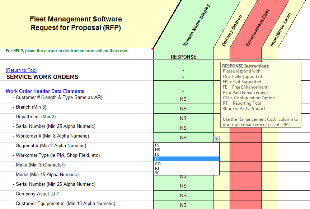
Task: Select NS cell for Department (Min 2) row
Action: (x=183, y=118)
